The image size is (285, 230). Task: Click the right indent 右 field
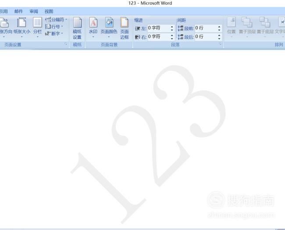(158, 37)
